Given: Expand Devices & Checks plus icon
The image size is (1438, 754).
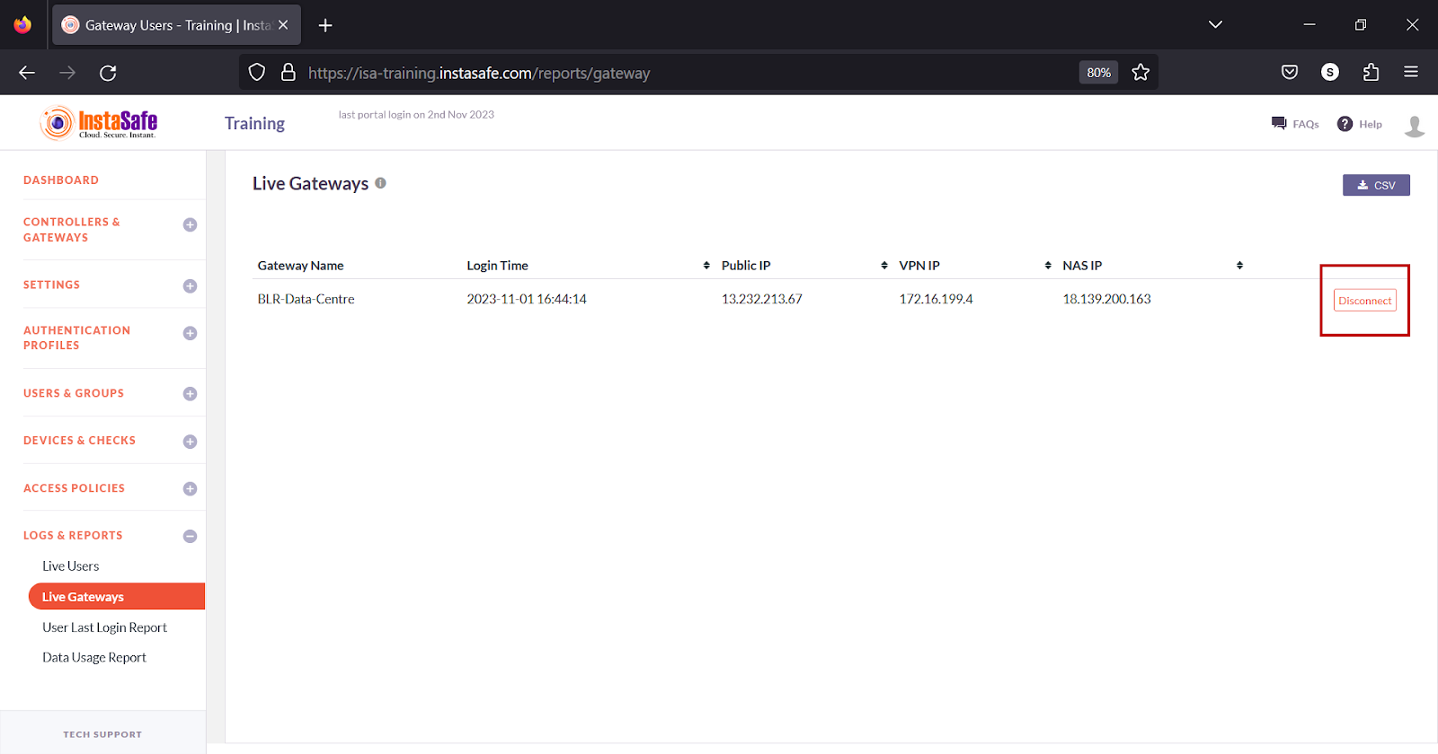Looking at the screenshot, I should pos(190,442).
